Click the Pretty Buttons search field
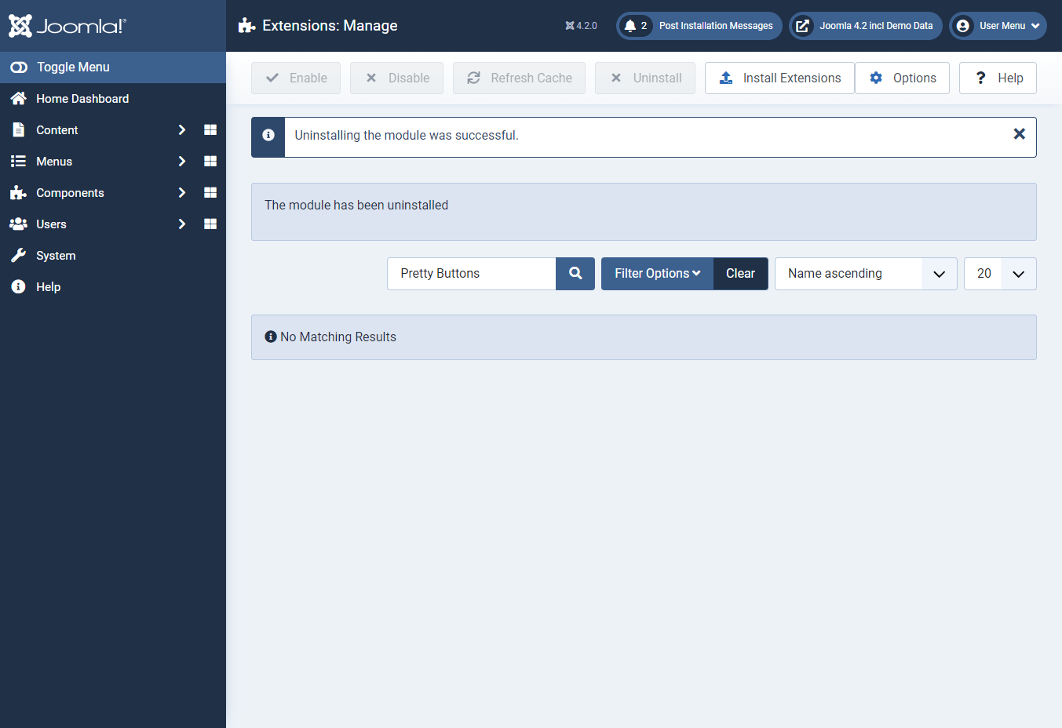 [471, 273]
